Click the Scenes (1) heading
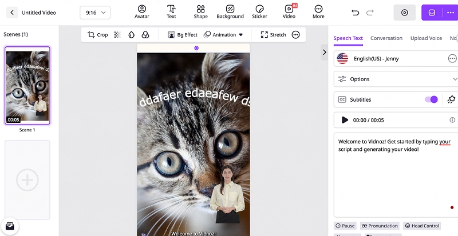Screen dimensions: 458x236 (x=16, y=34)
